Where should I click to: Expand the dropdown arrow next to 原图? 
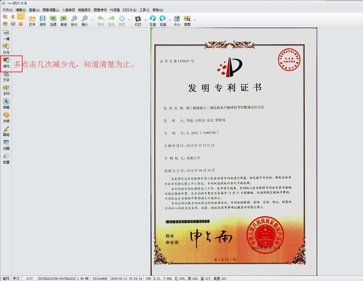pyautogui.click(x=129, y=20)
